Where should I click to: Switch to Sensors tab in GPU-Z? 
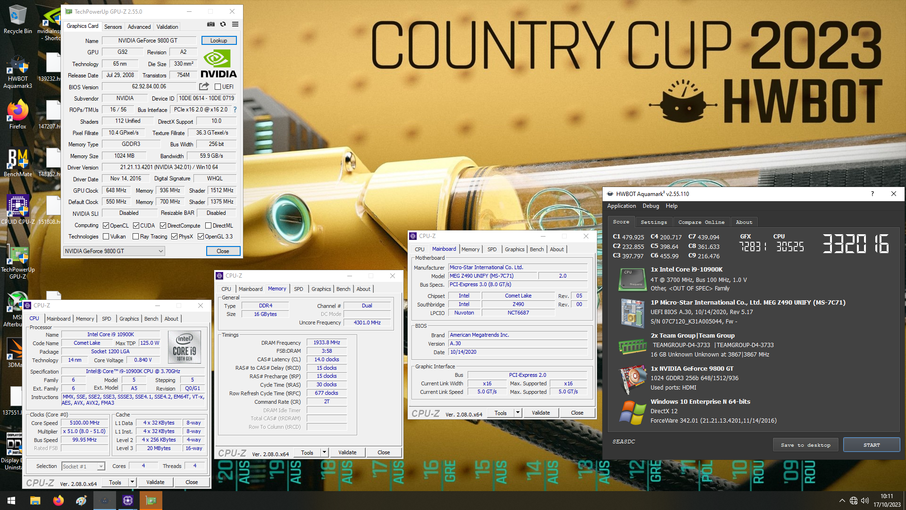click(113, 27)
